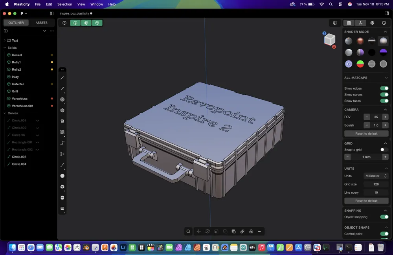Viewport: 393px width, 255px height.
Task: Select the Cylinder tool
Action: [x=62, y=198]
